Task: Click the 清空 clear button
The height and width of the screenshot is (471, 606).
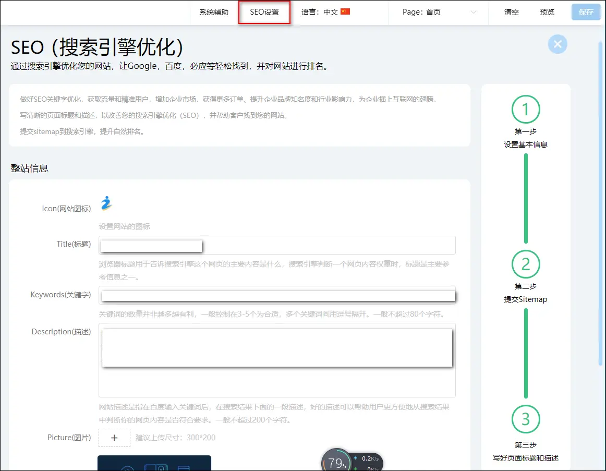Action: tap(511, 12)
